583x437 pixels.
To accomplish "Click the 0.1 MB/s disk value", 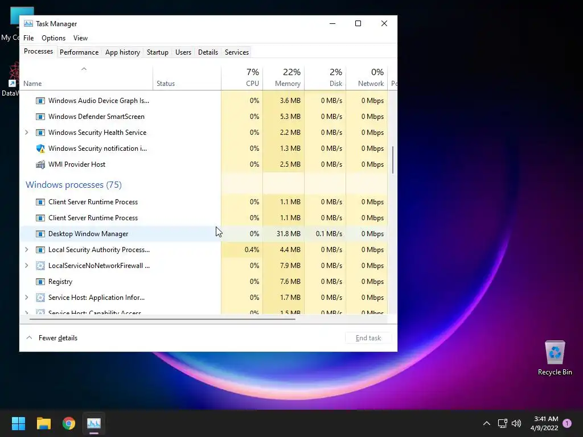I will (329, 234).
